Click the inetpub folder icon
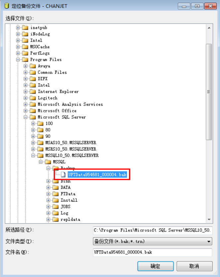 [x=25, y=28]
